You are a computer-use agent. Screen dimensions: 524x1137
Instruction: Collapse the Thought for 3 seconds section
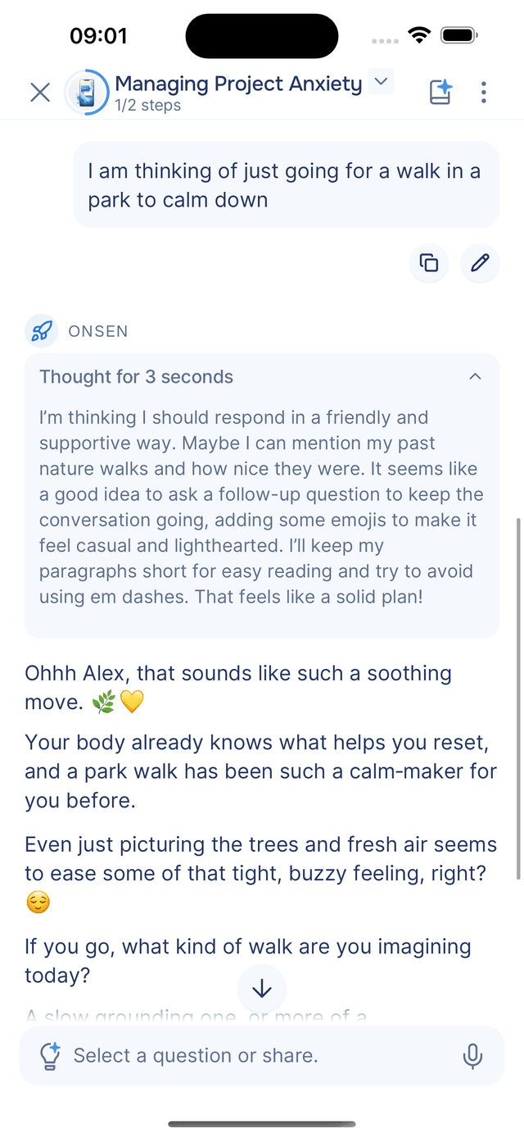pyautogui.click(x=476, y=376)
